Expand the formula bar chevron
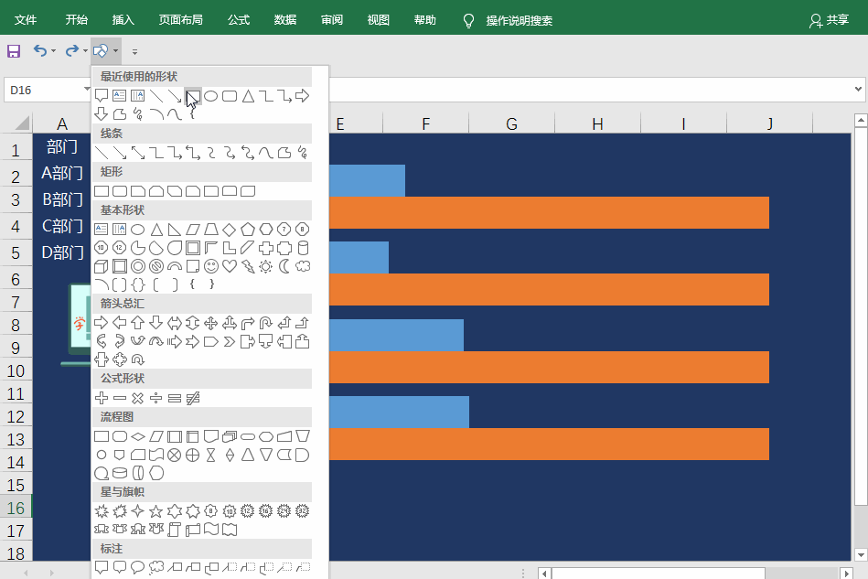The image size is (868, 579). (858, 89)
